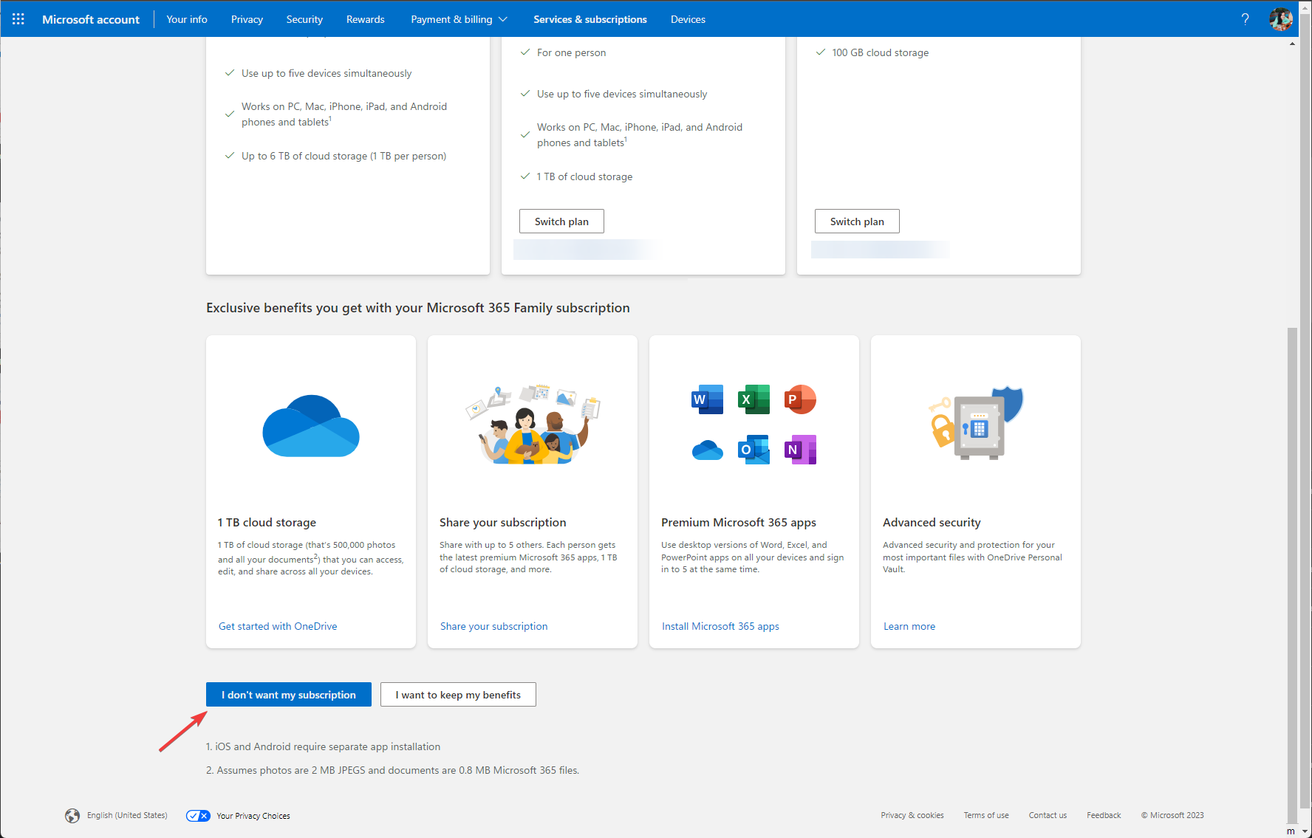
Task: Open Services & subscriptions tab
Action: (590, 19)
